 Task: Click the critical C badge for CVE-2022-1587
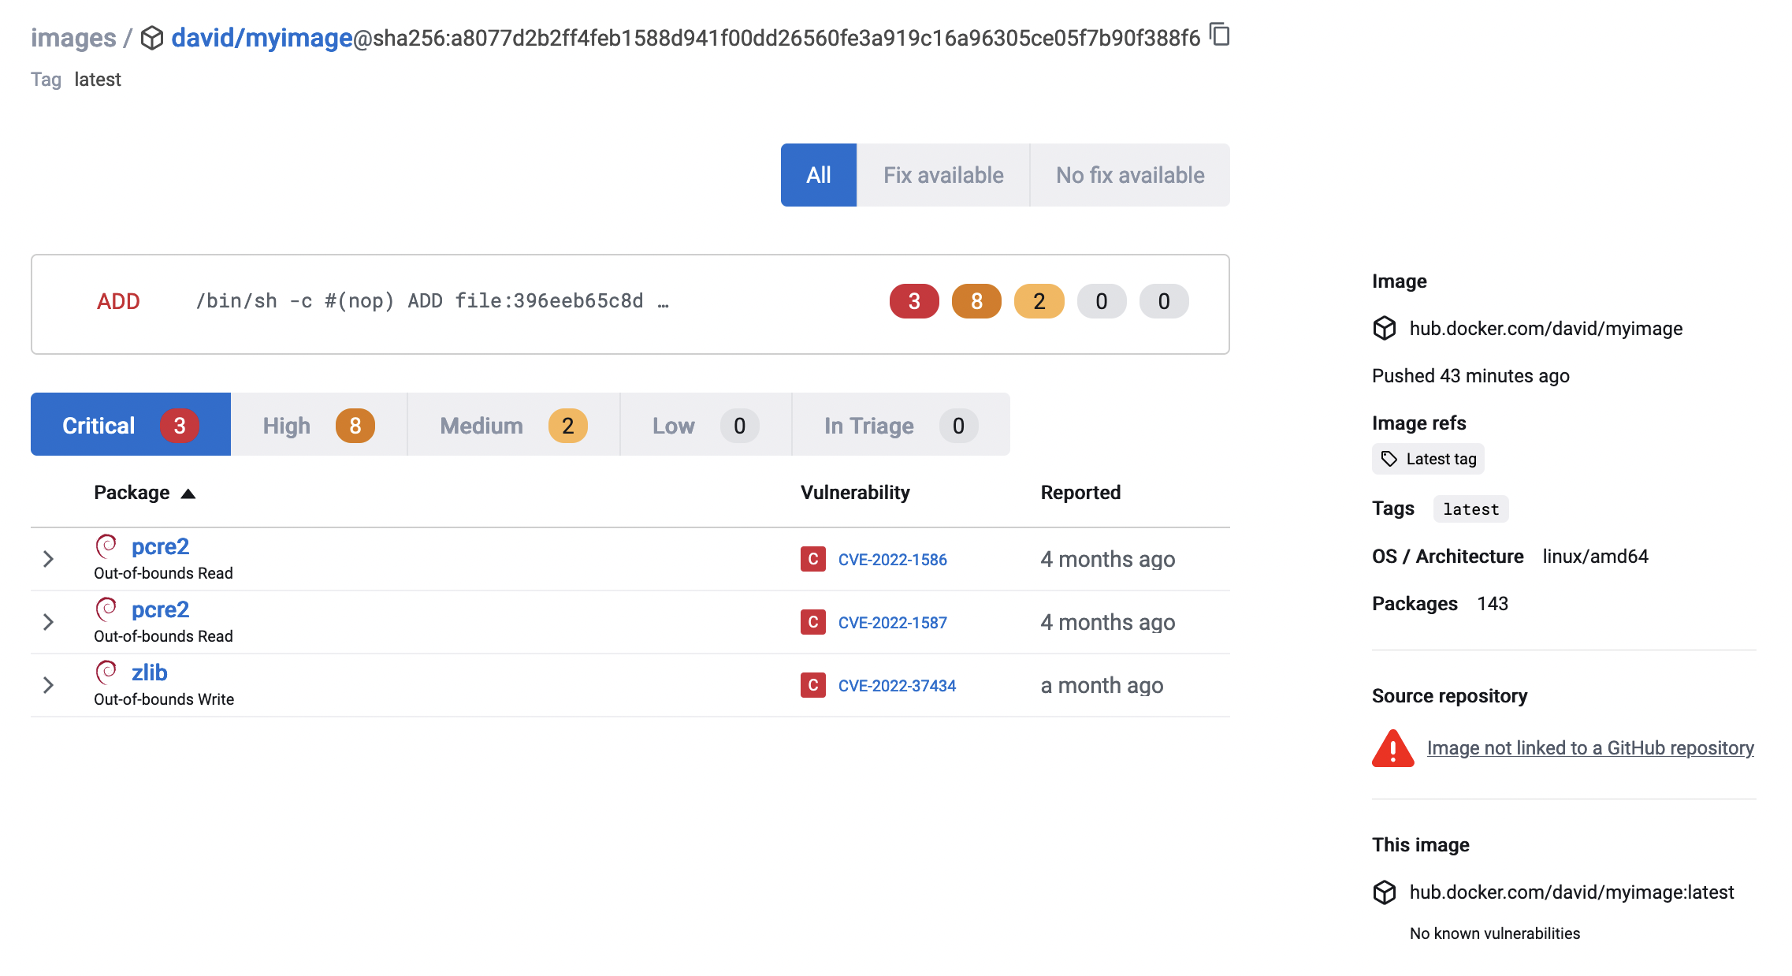(813, 622)
